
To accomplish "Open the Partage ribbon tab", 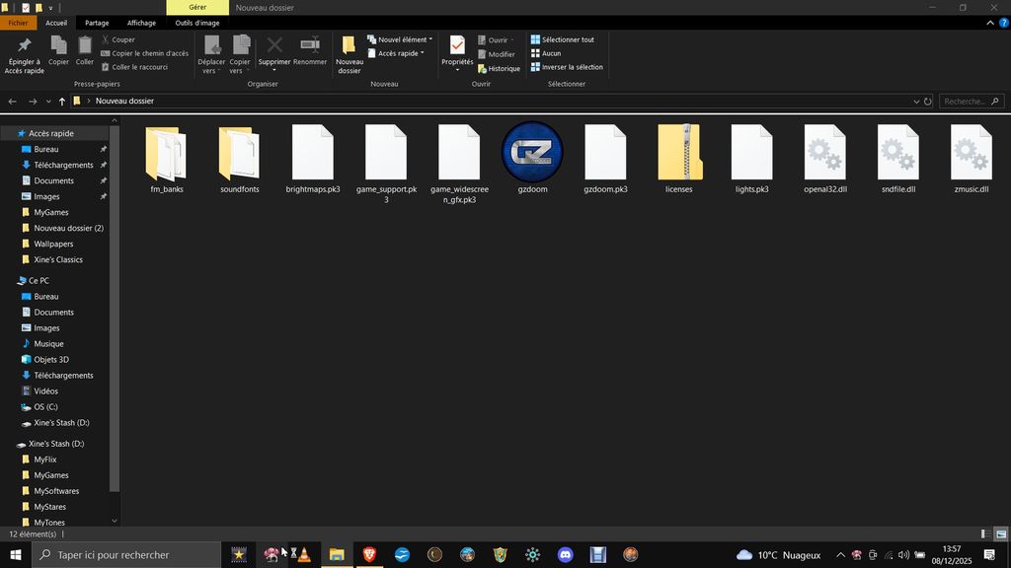I will tap(97, 23).
